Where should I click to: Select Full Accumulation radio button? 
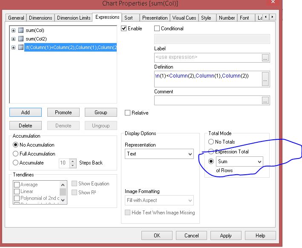15,153
